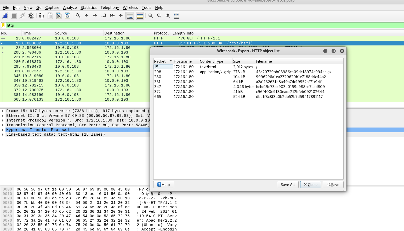Jump to the first packet
404x231 pixels.
click(112, 16)
